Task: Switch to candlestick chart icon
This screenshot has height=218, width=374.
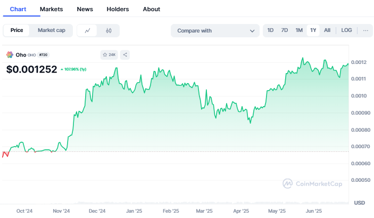Action: tap(109, 30)
